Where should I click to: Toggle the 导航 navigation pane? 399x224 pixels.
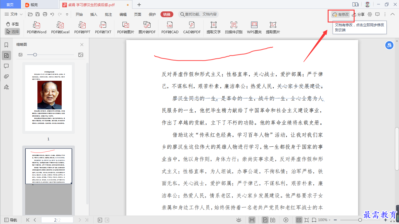click(x=11, y=220)
